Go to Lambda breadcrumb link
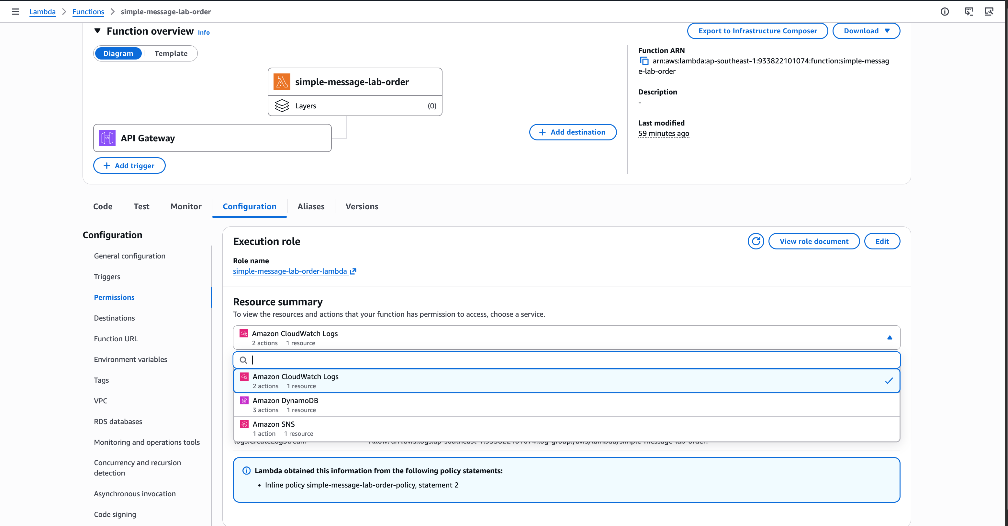The width and height of the screenshot is (1008, 526). click(x=42, y=12)
